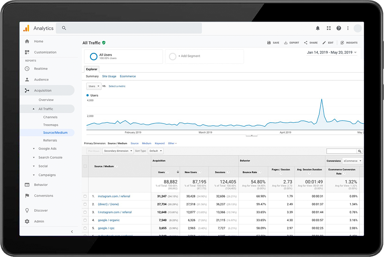Set primary dimension to Keyword
This screenshot has width=384, height=257.
click(x=160, y=144)
